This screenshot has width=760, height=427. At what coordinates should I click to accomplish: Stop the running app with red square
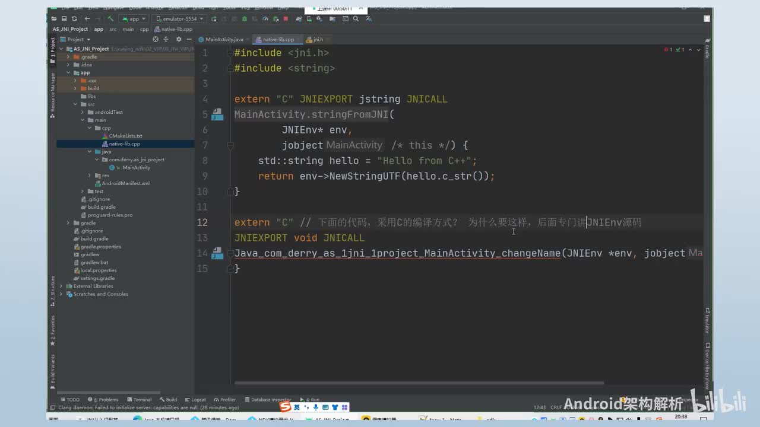pyautogui.click(x=286, y=19)
